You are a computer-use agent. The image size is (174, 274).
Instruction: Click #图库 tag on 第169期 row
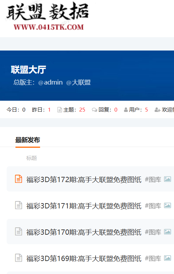153,259
